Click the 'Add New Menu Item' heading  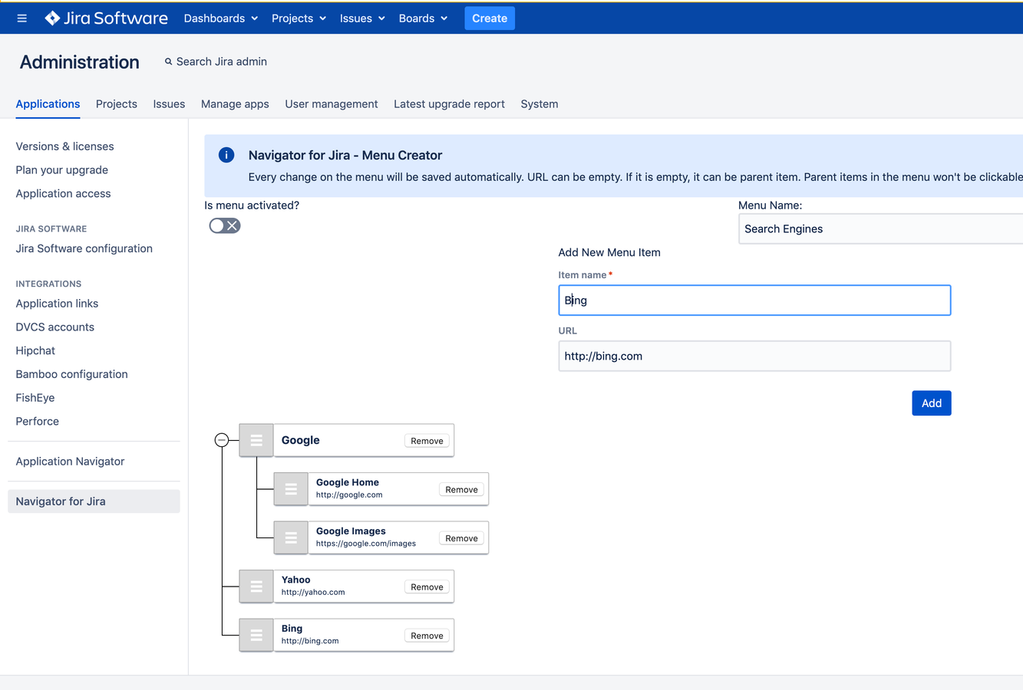click(x=609, y=252)
